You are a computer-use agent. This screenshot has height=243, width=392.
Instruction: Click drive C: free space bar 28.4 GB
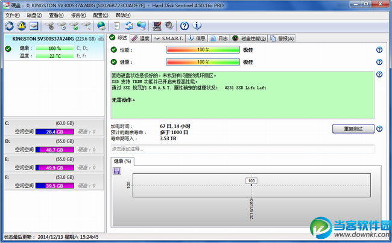click(x=54, y=132)
